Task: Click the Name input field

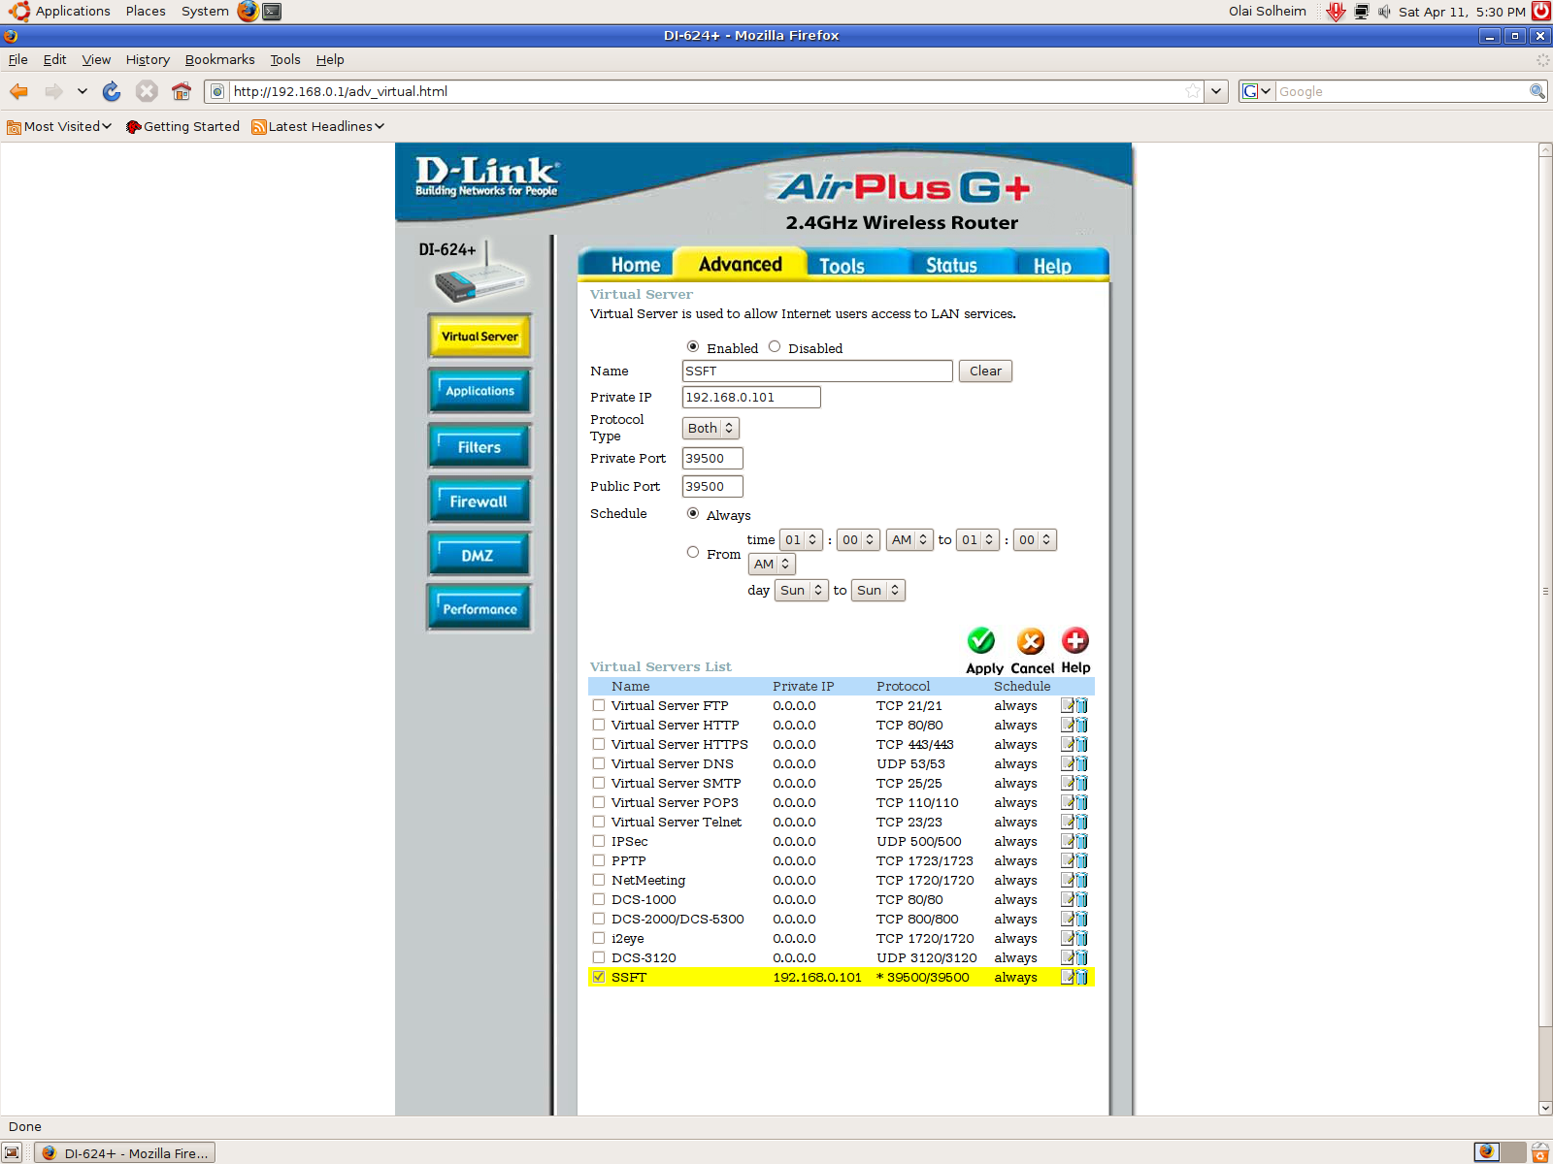Action: tap(817, 371)
